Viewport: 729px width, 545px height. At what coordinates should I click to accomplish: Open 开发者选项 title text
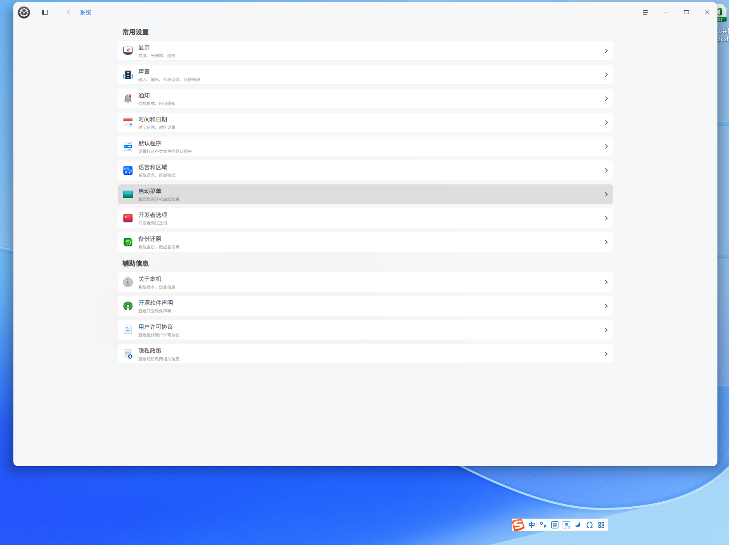pos(153,215)
